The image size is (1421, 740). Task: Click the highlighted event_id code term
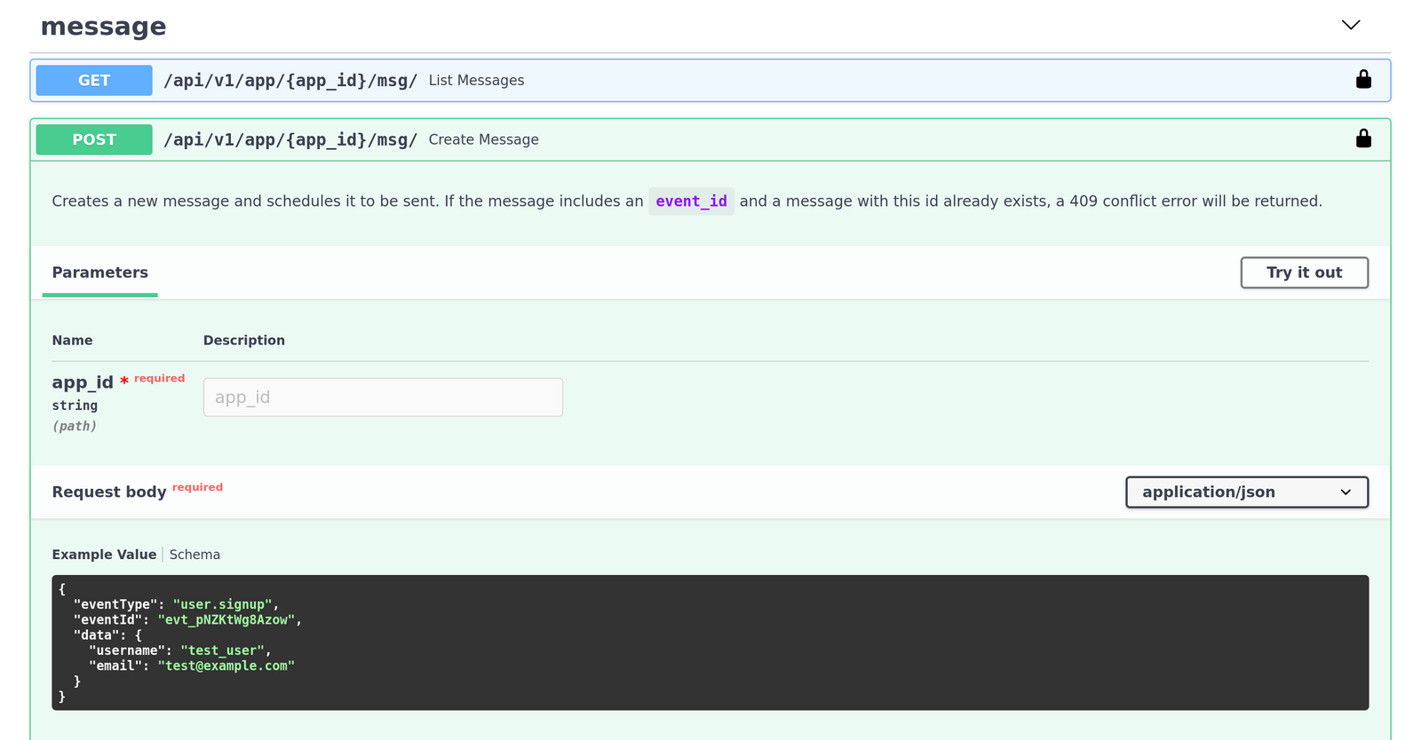(x=691, y=201)
